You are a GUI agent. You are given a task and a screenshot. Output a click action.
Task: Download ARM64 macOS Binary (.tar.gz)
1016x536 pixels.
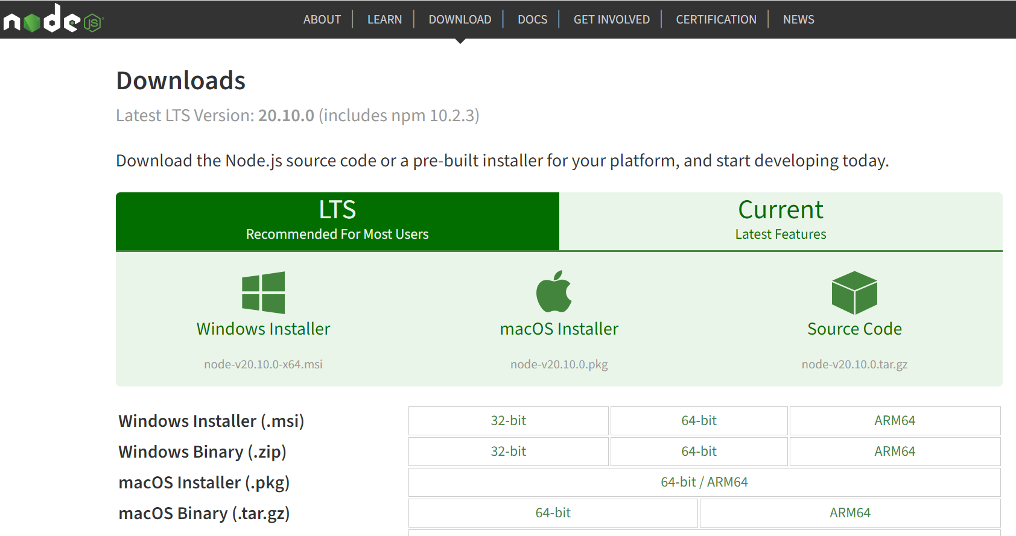tap(849, 513)
